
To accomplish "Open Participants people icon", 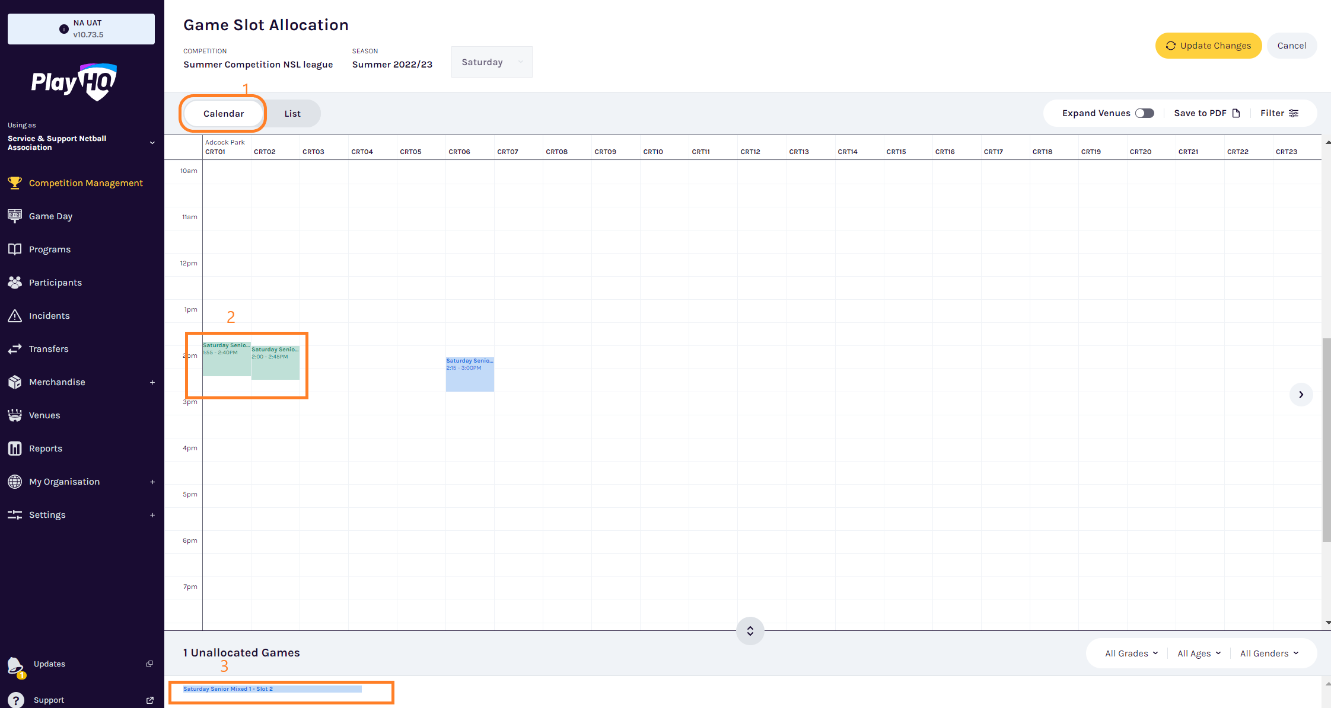I will [x=15, y=283].
